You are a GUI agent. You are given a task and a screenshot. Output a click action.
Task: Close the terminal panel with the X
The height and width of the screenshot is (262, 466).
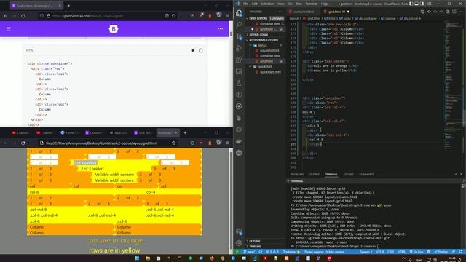coord(461,175)
